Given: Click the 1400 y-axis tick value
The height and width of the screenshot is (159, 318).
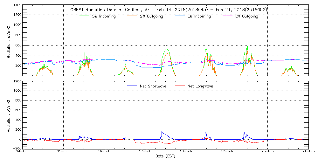Looking at the screenshot, I should tap(17, 6).
